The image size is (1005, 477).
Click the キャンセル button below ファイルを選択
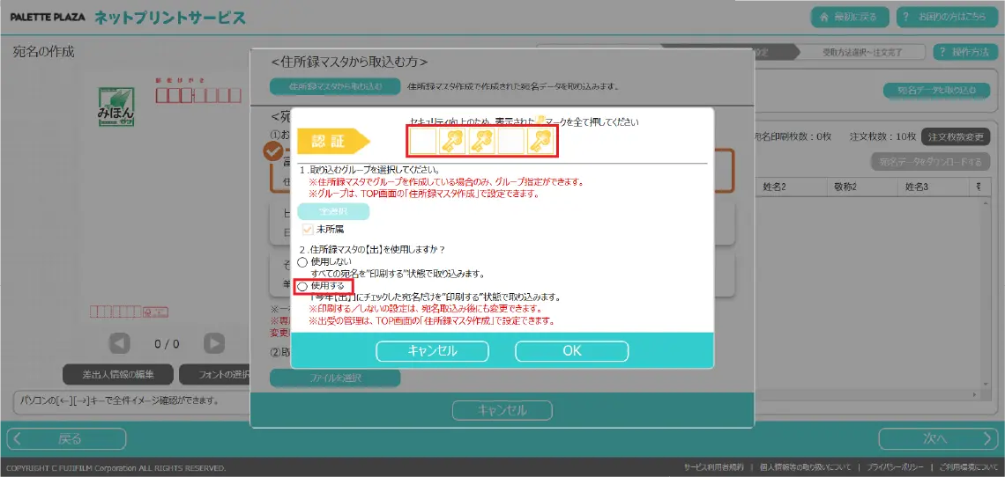[x=502, y=410]
